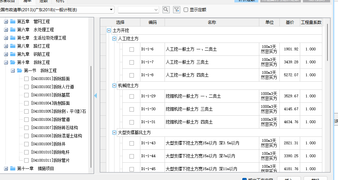338x180 pixels.
Task: Click the 名称 column header
Action: click(212, 22)
